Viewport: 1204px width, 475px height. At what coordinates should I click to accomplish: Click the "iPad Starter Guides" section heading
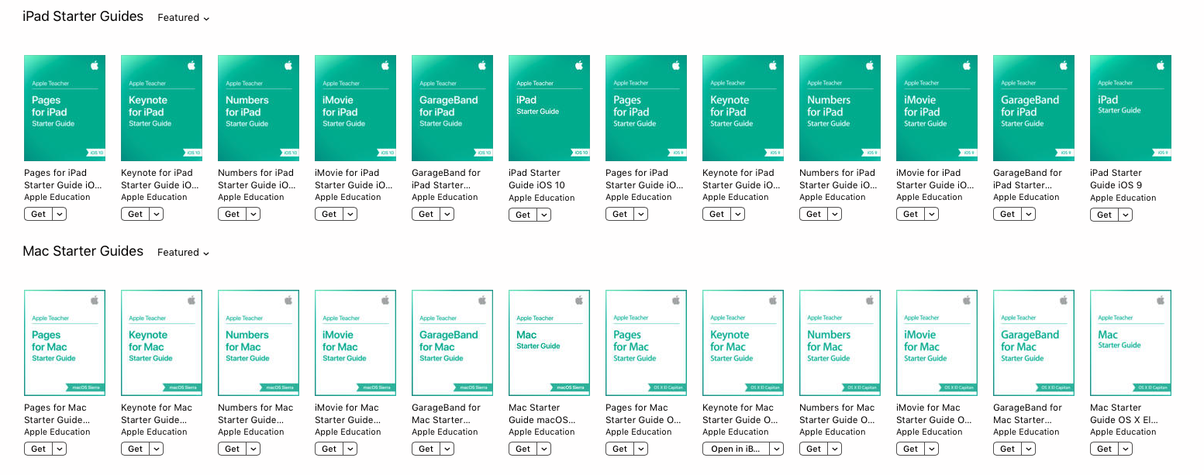[83, 17]
